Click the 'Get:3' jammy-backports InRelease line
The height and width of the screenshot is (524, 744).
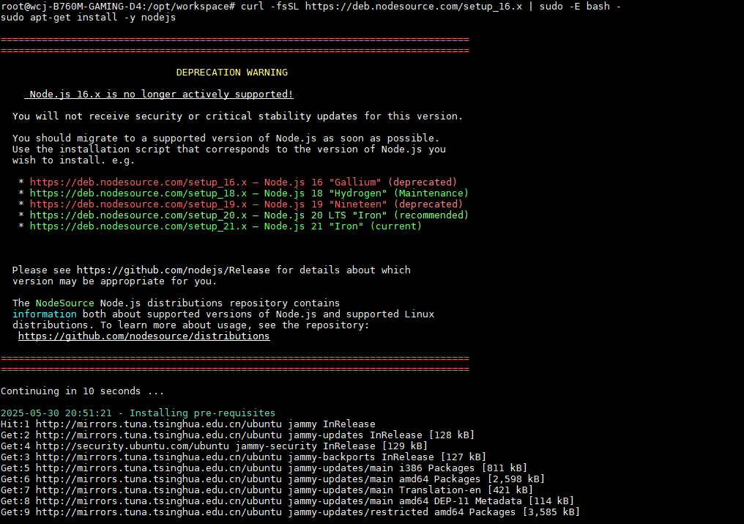click(x=243, y=457)
